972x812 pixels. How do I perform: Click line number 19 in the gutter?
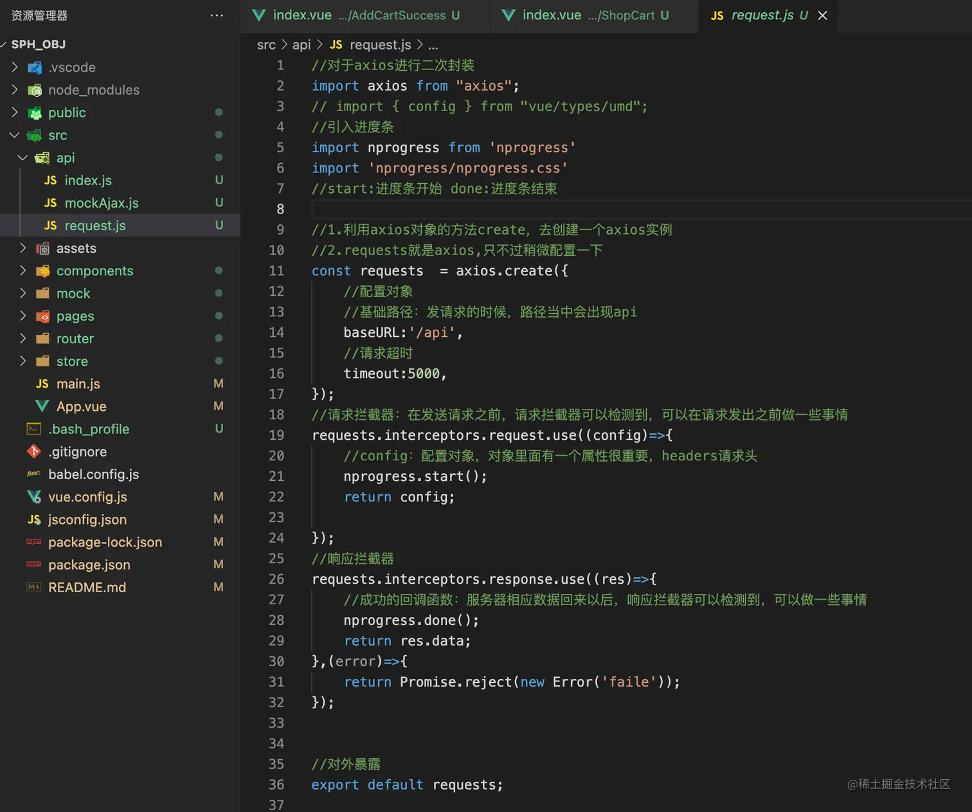pyautogui.click(x=276, y=435)
